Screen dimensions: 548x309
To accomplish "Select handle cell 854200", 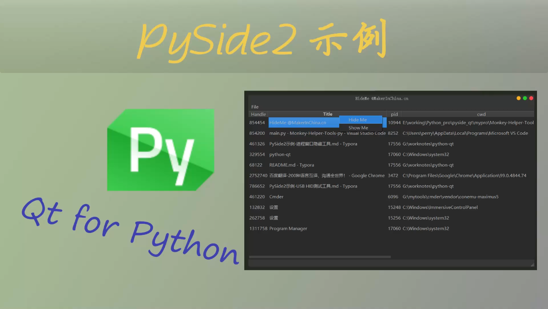I will pyautogui.click(x=258, y=133).
